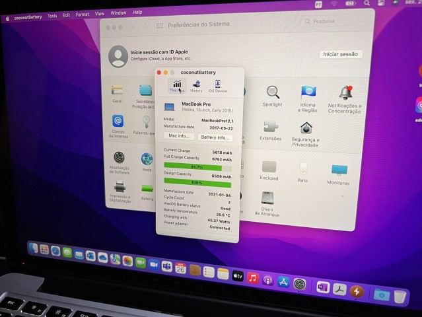Switch to the History tab in coconutBattery
This screenshot has width=422, height=317.
196,87
